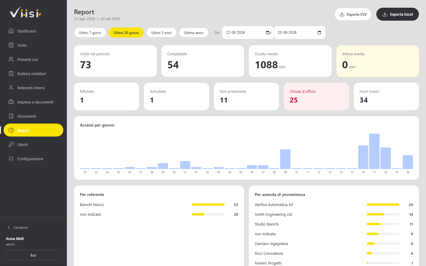Click the Report pie chart icon

coord(11,130)
